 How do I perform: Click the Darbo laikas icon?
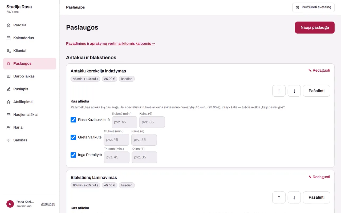(9, 76)
